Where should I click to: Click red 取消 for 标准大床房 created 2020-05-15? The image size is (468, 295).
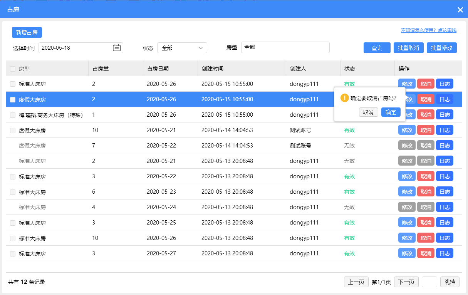[426, 84]
